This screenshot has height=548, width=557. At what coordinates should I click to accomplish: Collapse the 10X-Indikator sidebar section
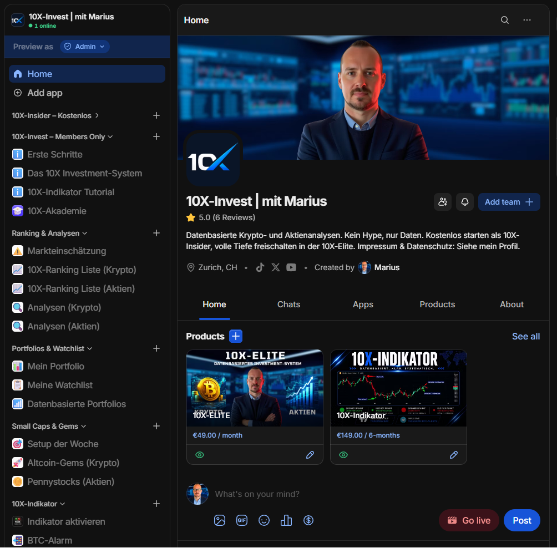pyautogui.click(x=38, y=504)
